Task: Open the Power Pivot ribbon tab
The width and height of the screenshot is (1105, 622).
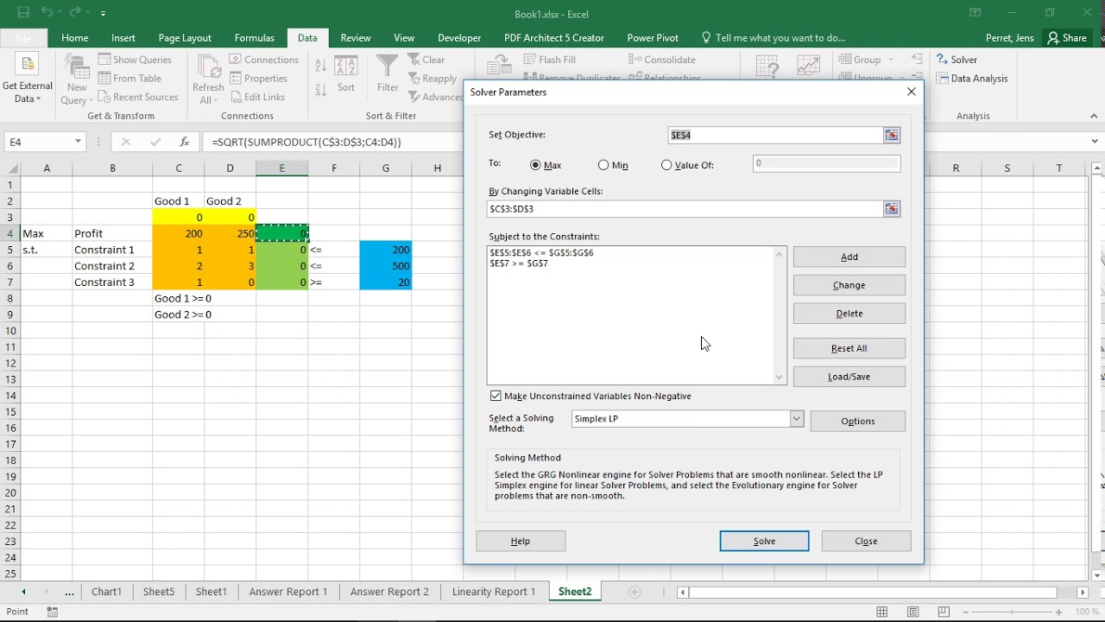Action: (652, 38)
